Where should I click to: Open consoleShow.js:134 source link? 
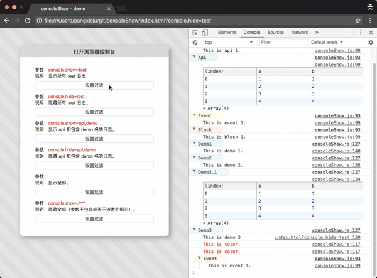click(336, 179)
